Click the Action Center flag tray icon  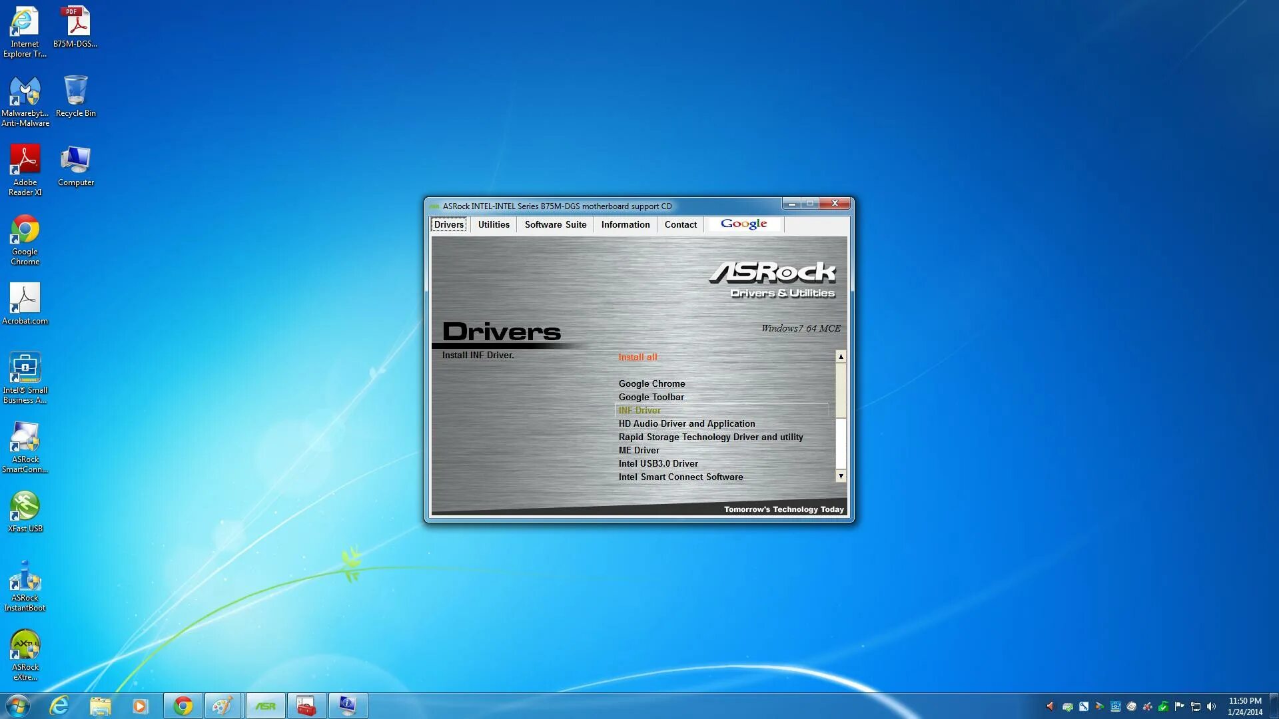click(1179, 706)
